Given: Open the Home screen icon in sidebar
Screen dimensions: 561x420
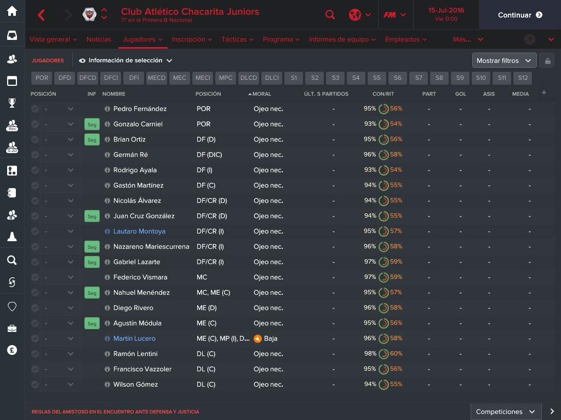Looking at the screenshot, I should 12,11.
